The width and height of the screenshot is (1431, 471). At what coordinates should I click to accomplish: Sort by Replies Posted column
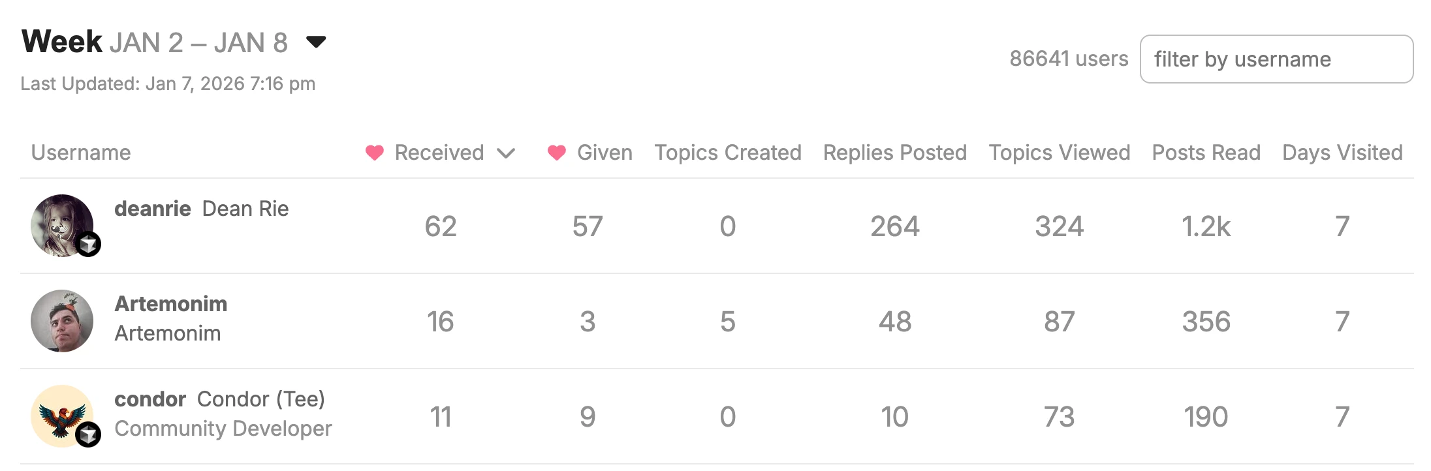(894, 153)
